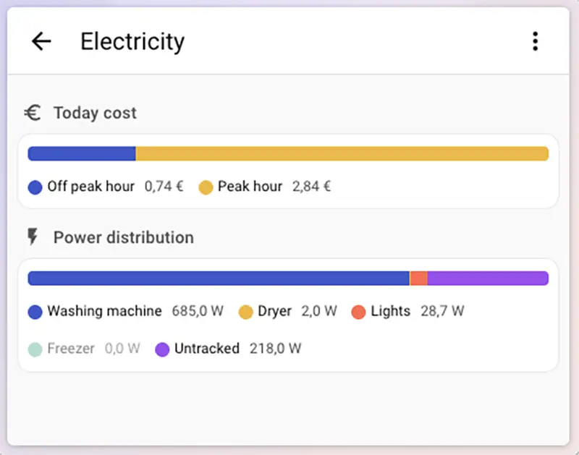Click the yellow Dryer legend dot
The width and height of the screenshot is (579, 455).
point(246,311)
